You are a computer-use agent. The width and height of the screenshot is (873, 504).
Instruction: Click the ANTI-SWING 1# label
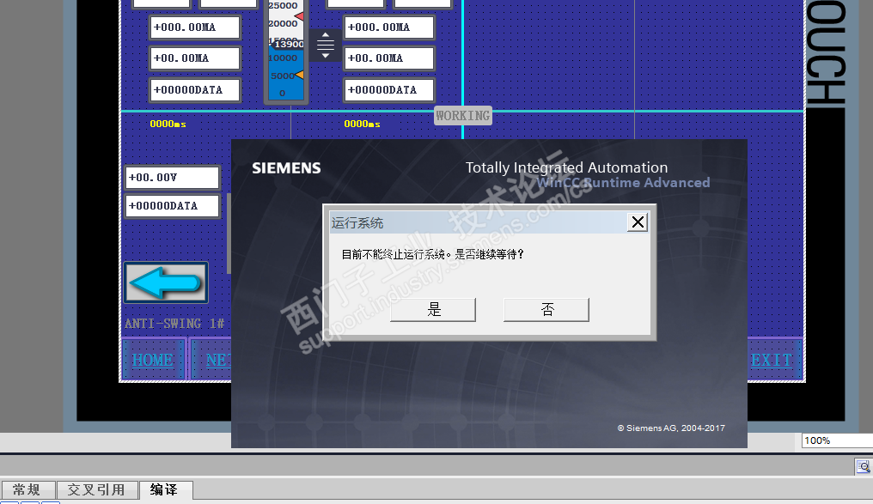(174, 324)
